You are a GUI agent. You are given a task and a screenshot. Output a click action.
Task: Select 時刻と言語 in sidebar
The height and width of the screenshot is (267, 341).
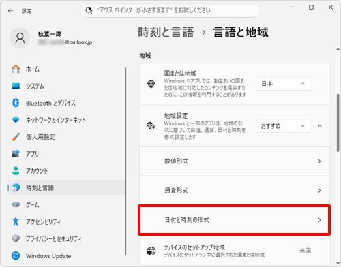coord(66,187)
